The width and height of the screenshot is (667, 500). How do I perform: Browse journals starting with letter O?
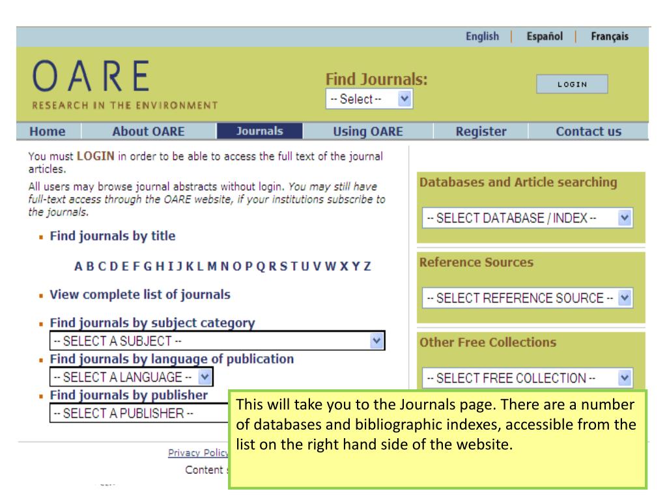(x=237, y=266)
